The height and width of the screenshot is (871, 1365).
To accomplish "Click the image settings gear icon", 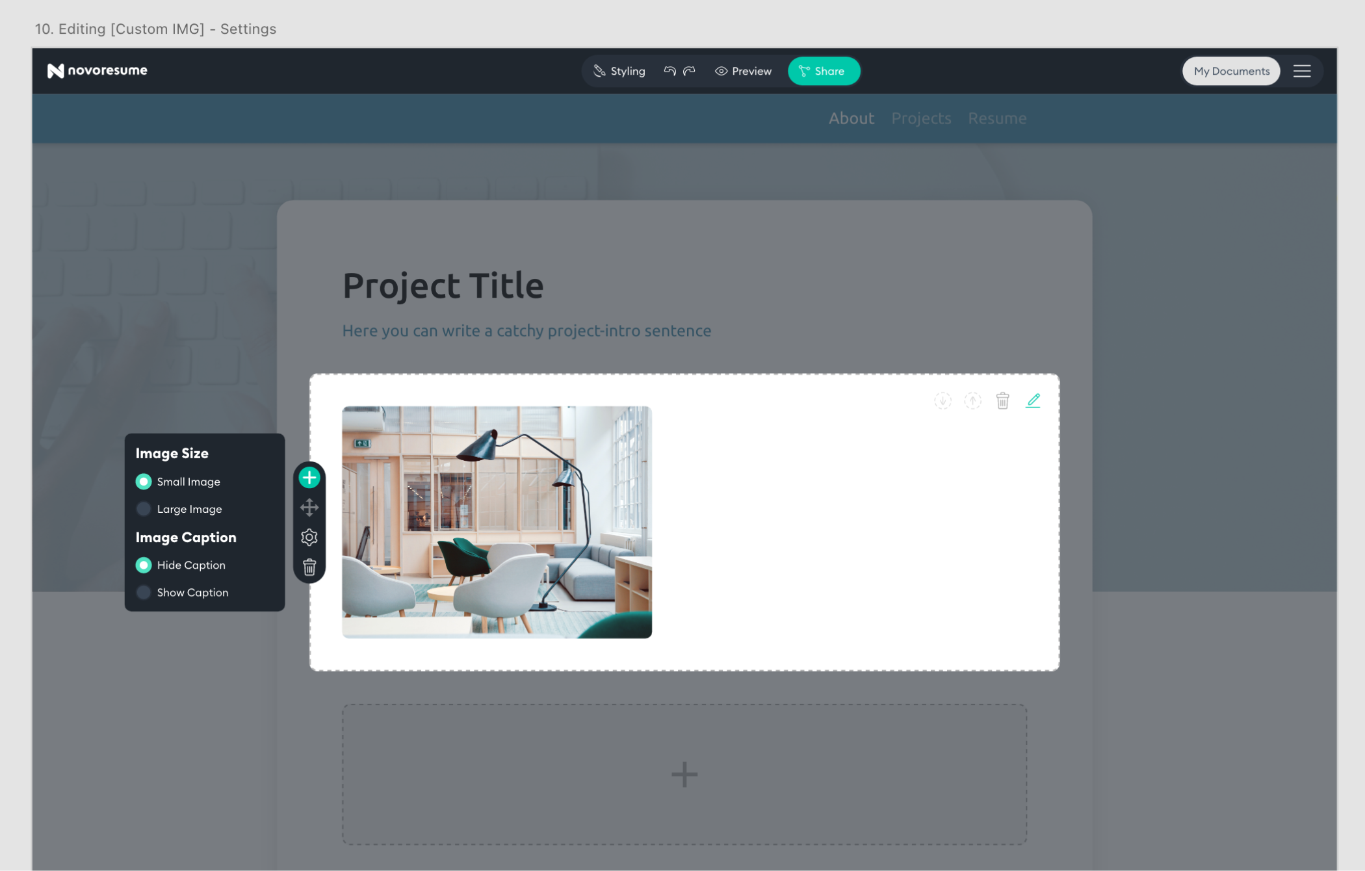I will pos(309,537).
